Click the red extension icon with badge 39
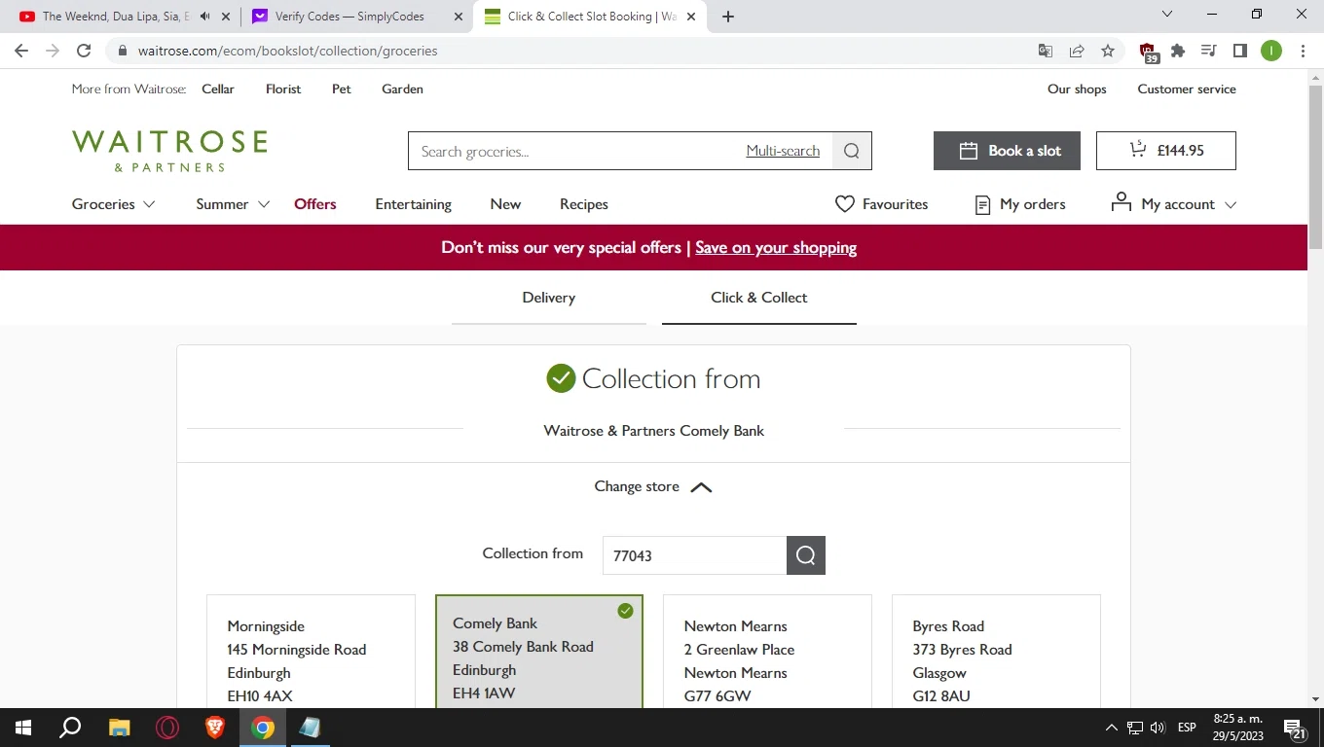This screenshot has width=1324, height=747. pos(1148,53)
